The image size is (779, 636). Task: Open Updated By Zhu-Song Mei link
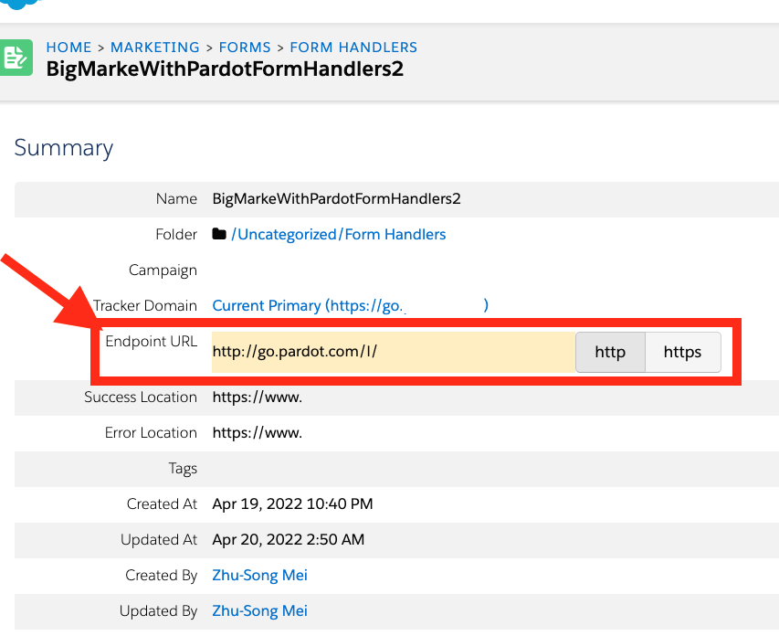coord(260,610)
